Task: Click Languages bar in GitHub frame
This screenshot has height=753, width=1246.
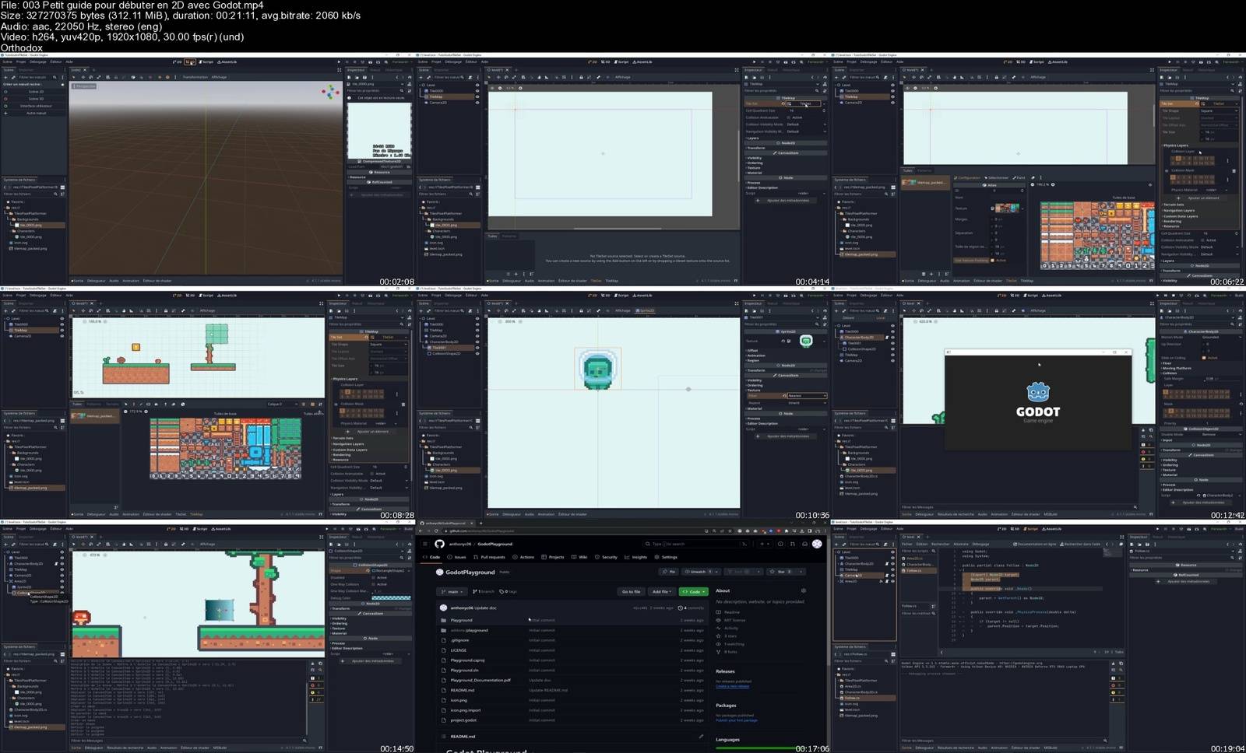Action: point(755,748)
